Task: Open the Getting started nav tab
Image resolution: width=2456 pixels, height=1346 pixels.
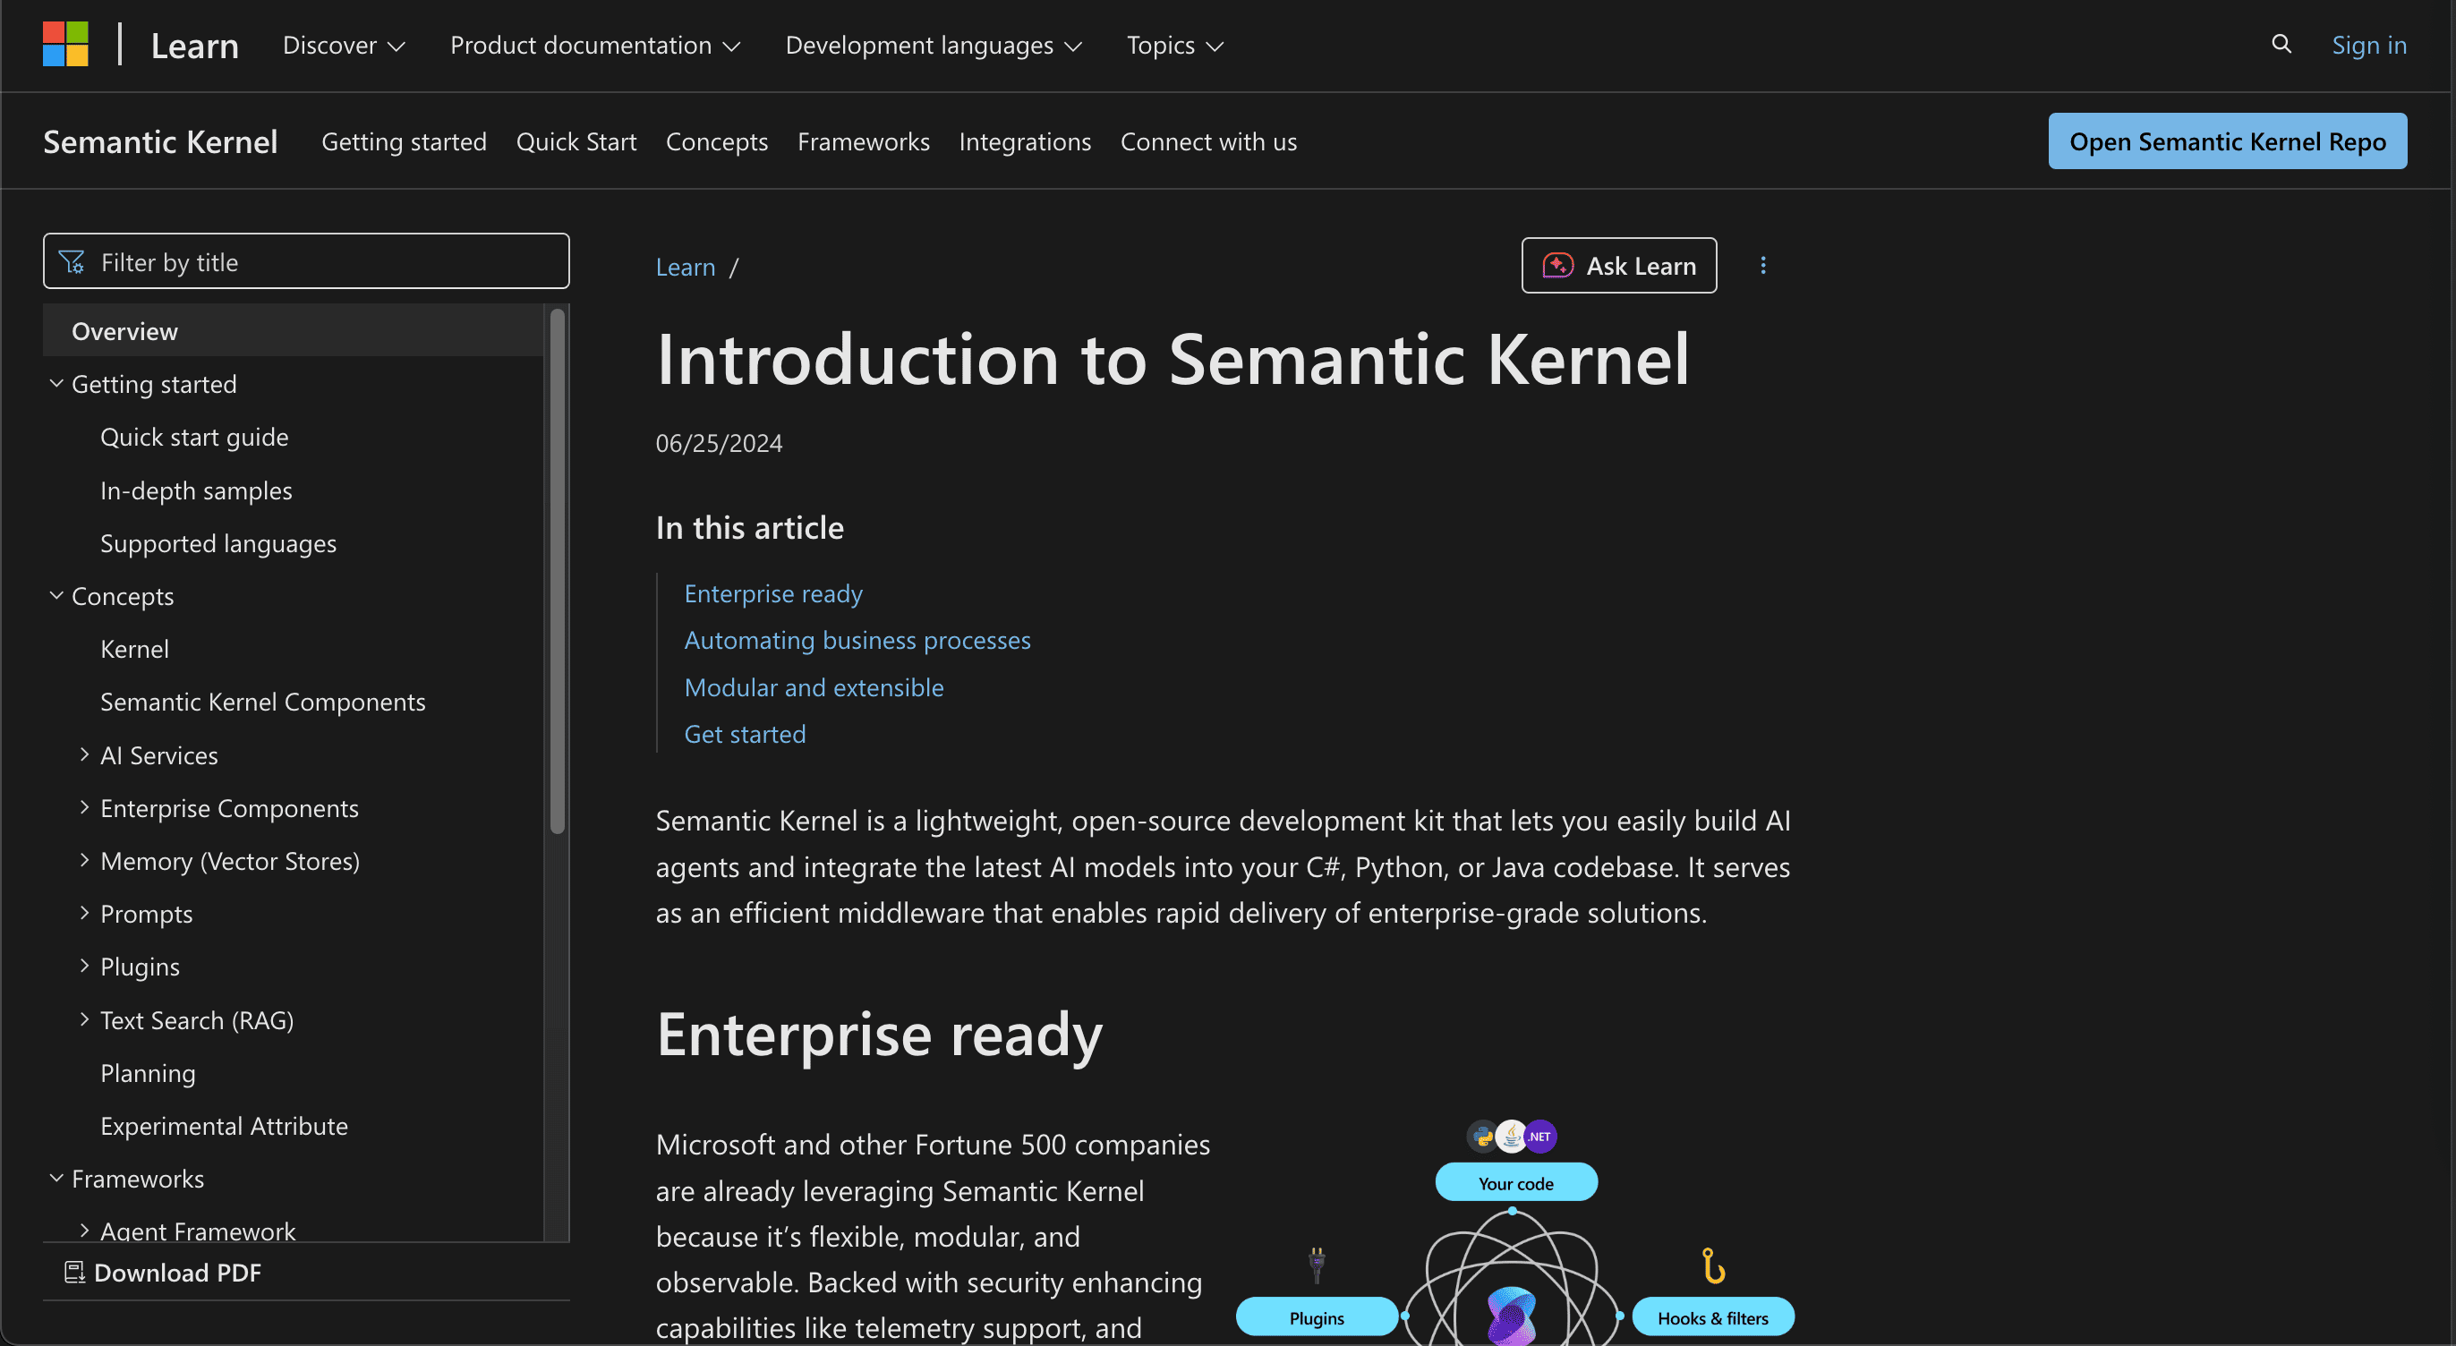Action: point(404,141)
